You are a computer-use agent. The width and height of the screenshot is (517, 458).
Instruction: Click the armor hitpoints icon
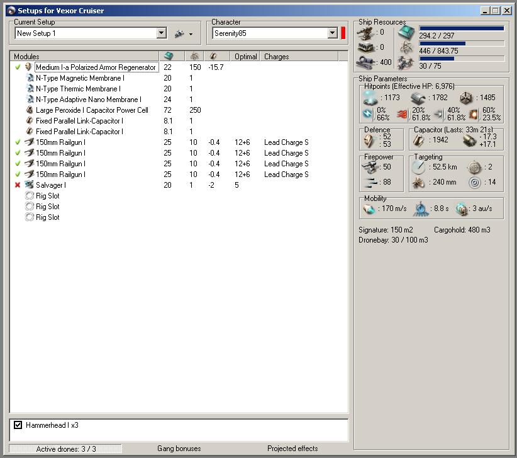[418, 98]
